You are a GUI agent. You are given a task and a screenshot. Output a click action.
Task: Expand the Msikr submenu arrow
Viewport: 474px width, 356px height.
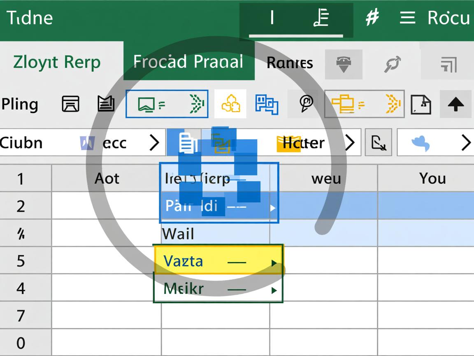[274, 290]
